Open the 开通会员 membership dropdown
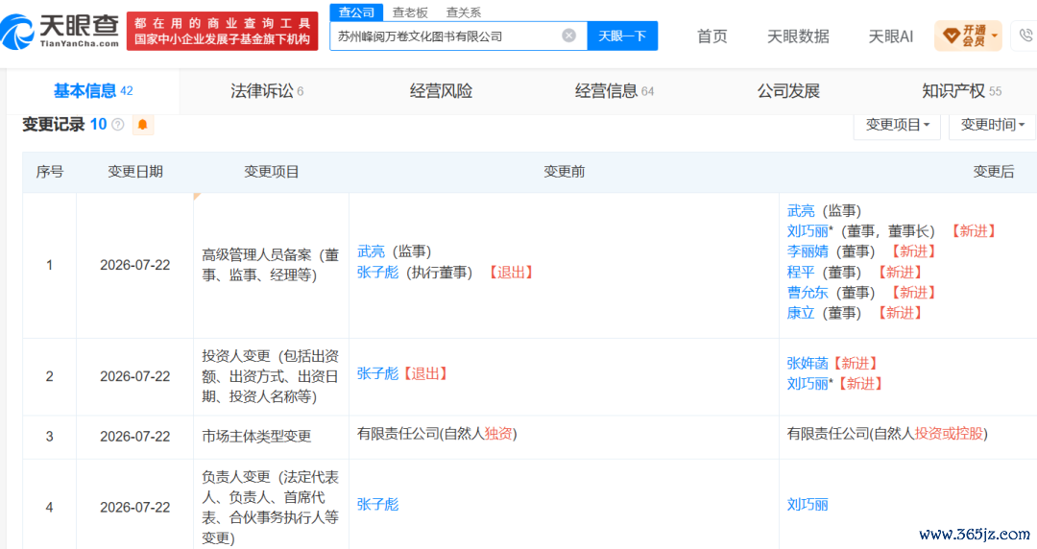Image resolution: width=1037 pixels, height=549 pixels. point(968,36)
